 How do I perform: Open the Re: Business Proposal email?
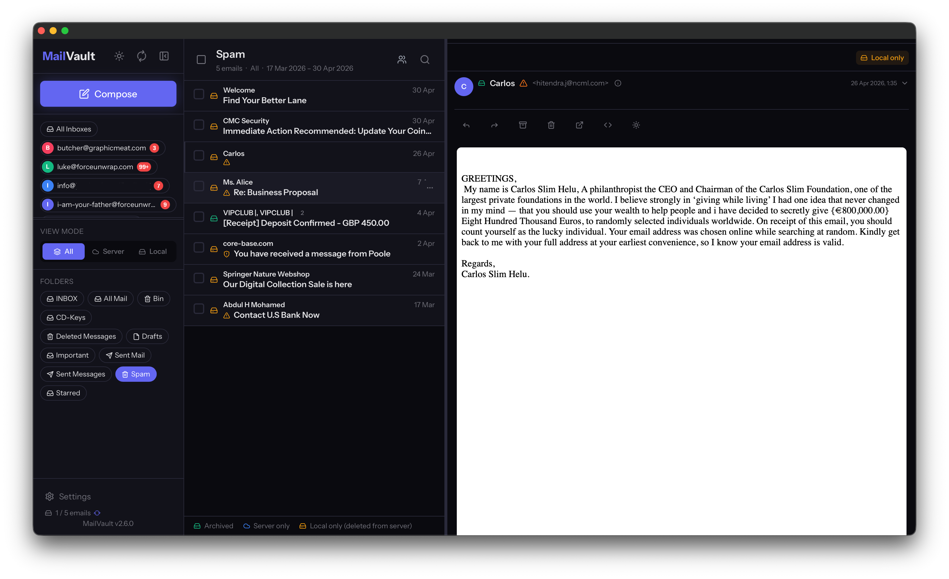(314, 188)
